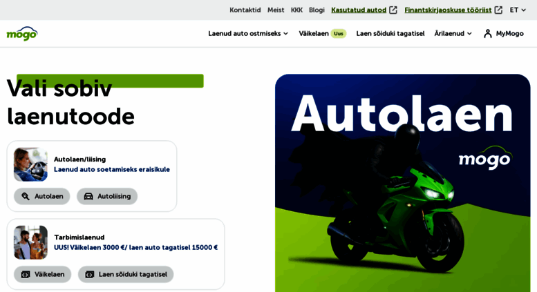
Task: Expand the Ärilaenud dropdown chevron
Action: pos(469,34)
